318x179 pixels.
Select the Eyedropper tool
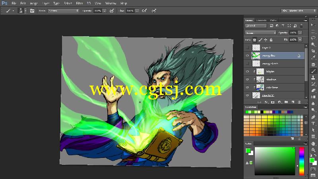click(313, 57)
